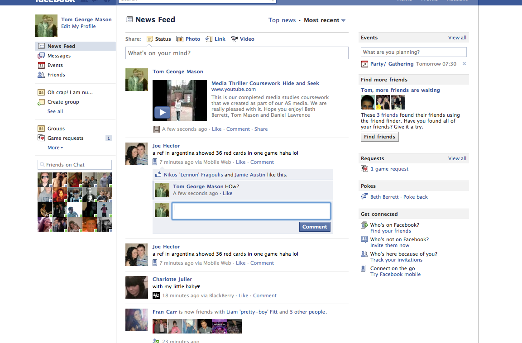Share the Media Thriller Coursework post
The width and height of the screenshot is (522, 343).
point(261,129)
